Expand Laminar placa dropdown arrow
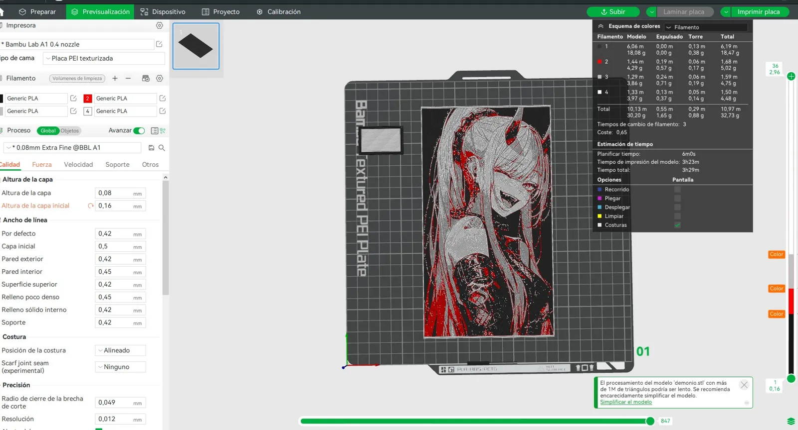The width and height of the screenshot is (798, 430). [651, 12]
